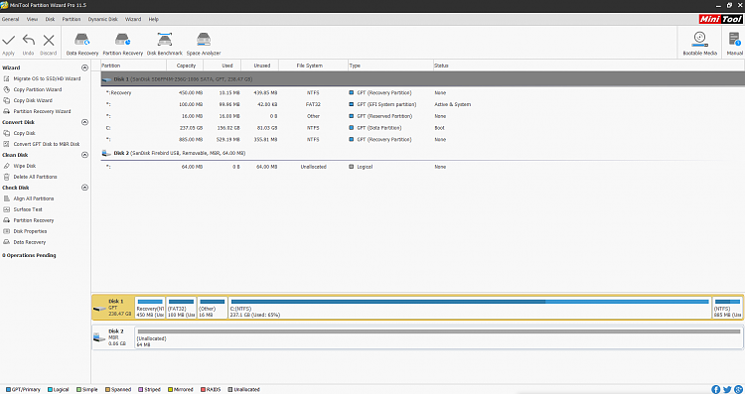Open the Facebook icon in the status bar
The width and height of the screenshot is (745, 394).
pos(715,389)
